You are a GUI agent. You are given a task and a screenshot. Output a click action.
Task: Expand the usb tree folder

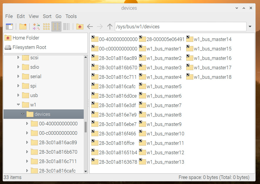click(19, 95)
